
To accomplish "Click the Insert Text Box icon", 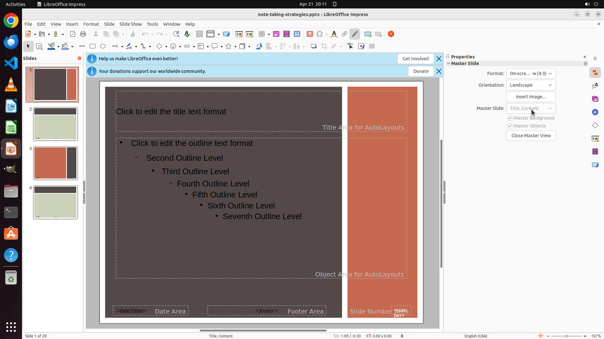I will click(x=310, y=34).
